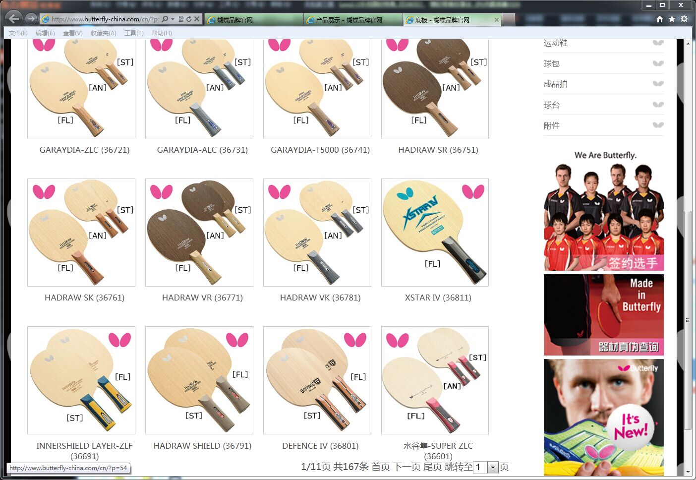Click the search magnifier in address bar

pos(165,19)
